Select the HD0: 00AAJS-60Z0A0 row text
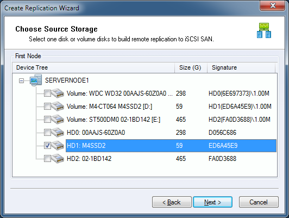This screenshot has width=289, height=218. point(96,133)
